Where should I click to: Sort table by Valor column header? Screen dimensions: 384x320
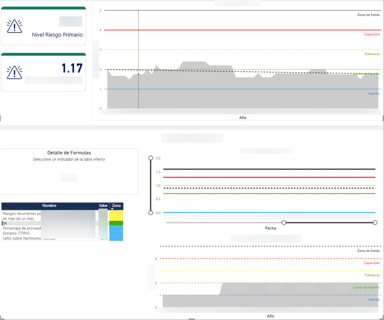coord(103,206)
